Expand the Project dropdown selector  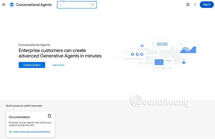[77, 5]
